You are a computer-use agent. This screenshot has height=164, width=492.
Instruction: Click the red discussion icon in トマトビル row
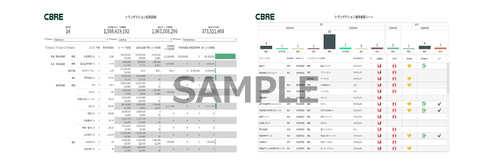[x=379, y=91]
